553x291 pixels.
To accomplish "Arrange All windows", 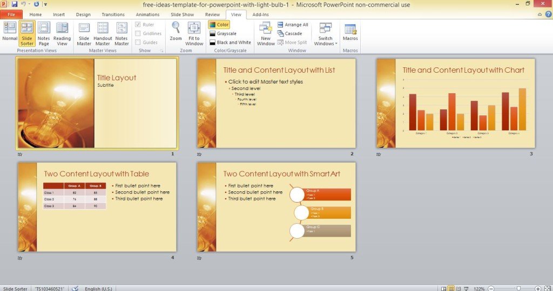I will click(293, 25).
